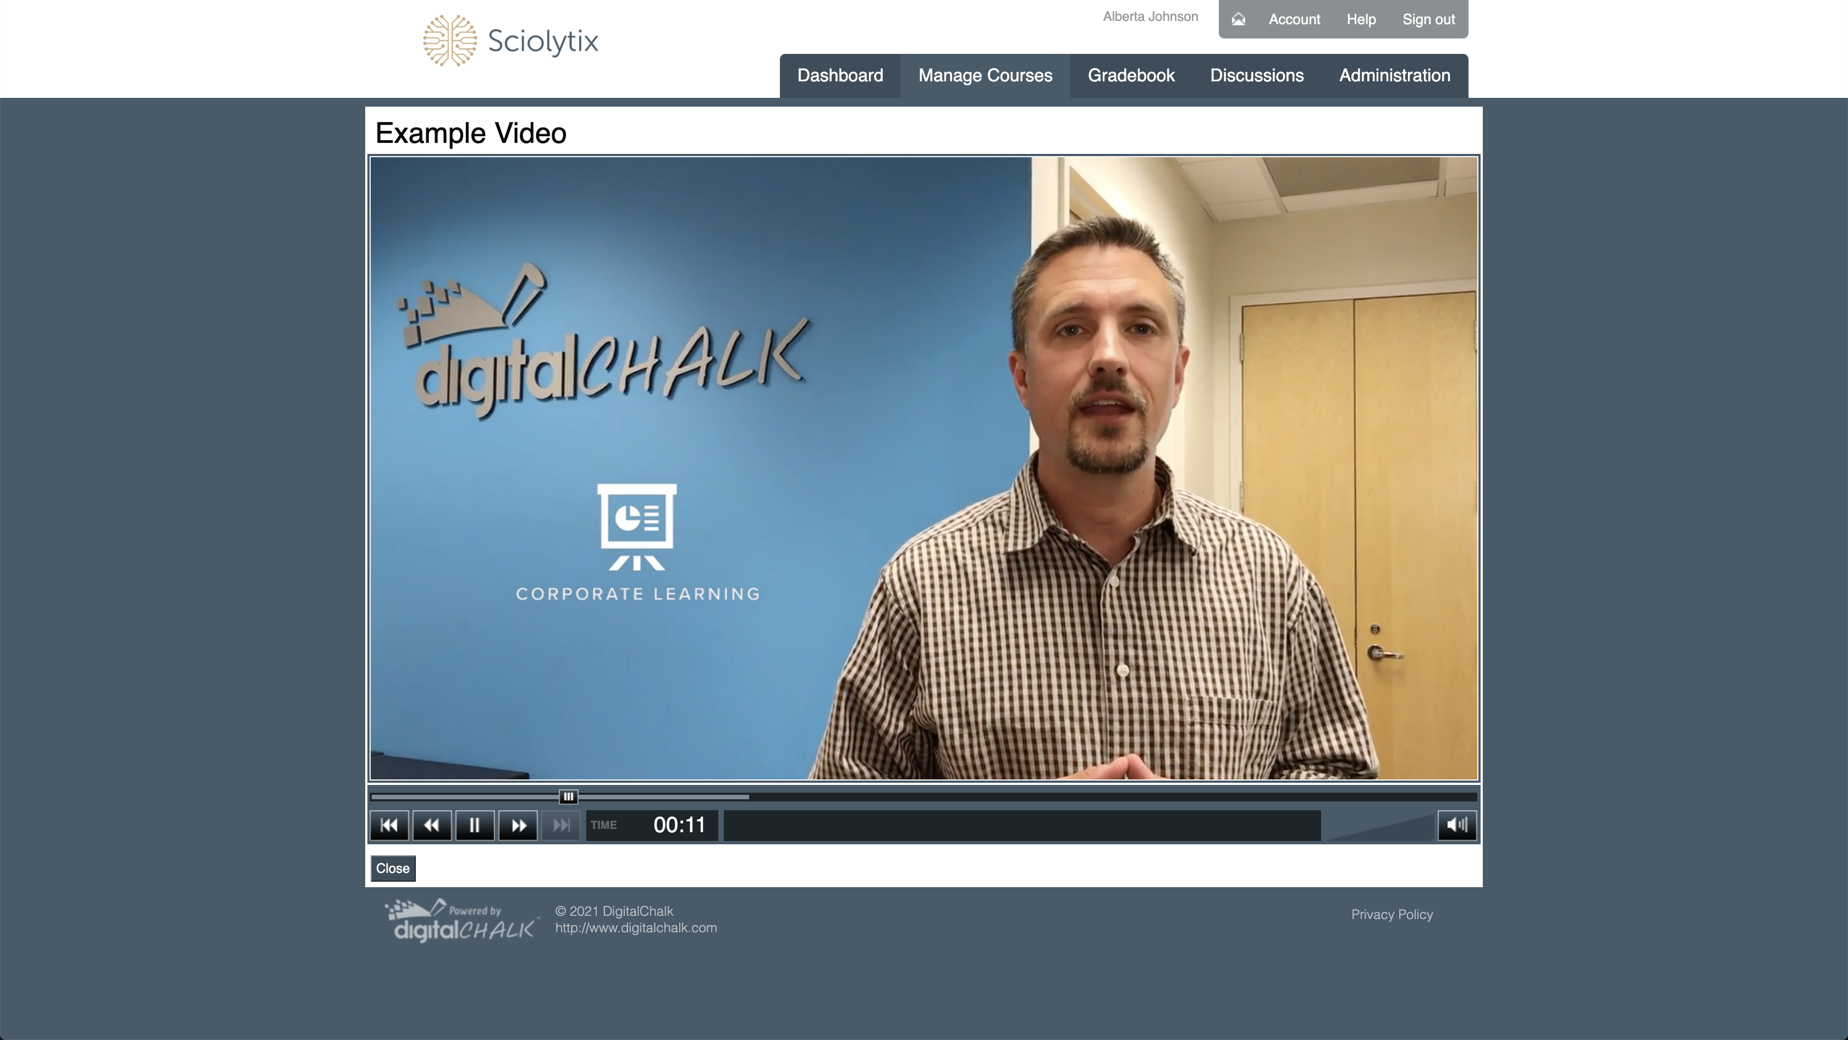The image size is (1848, 1040).
Task: Switch to the Dashboard tab
Action: point(840,75)
